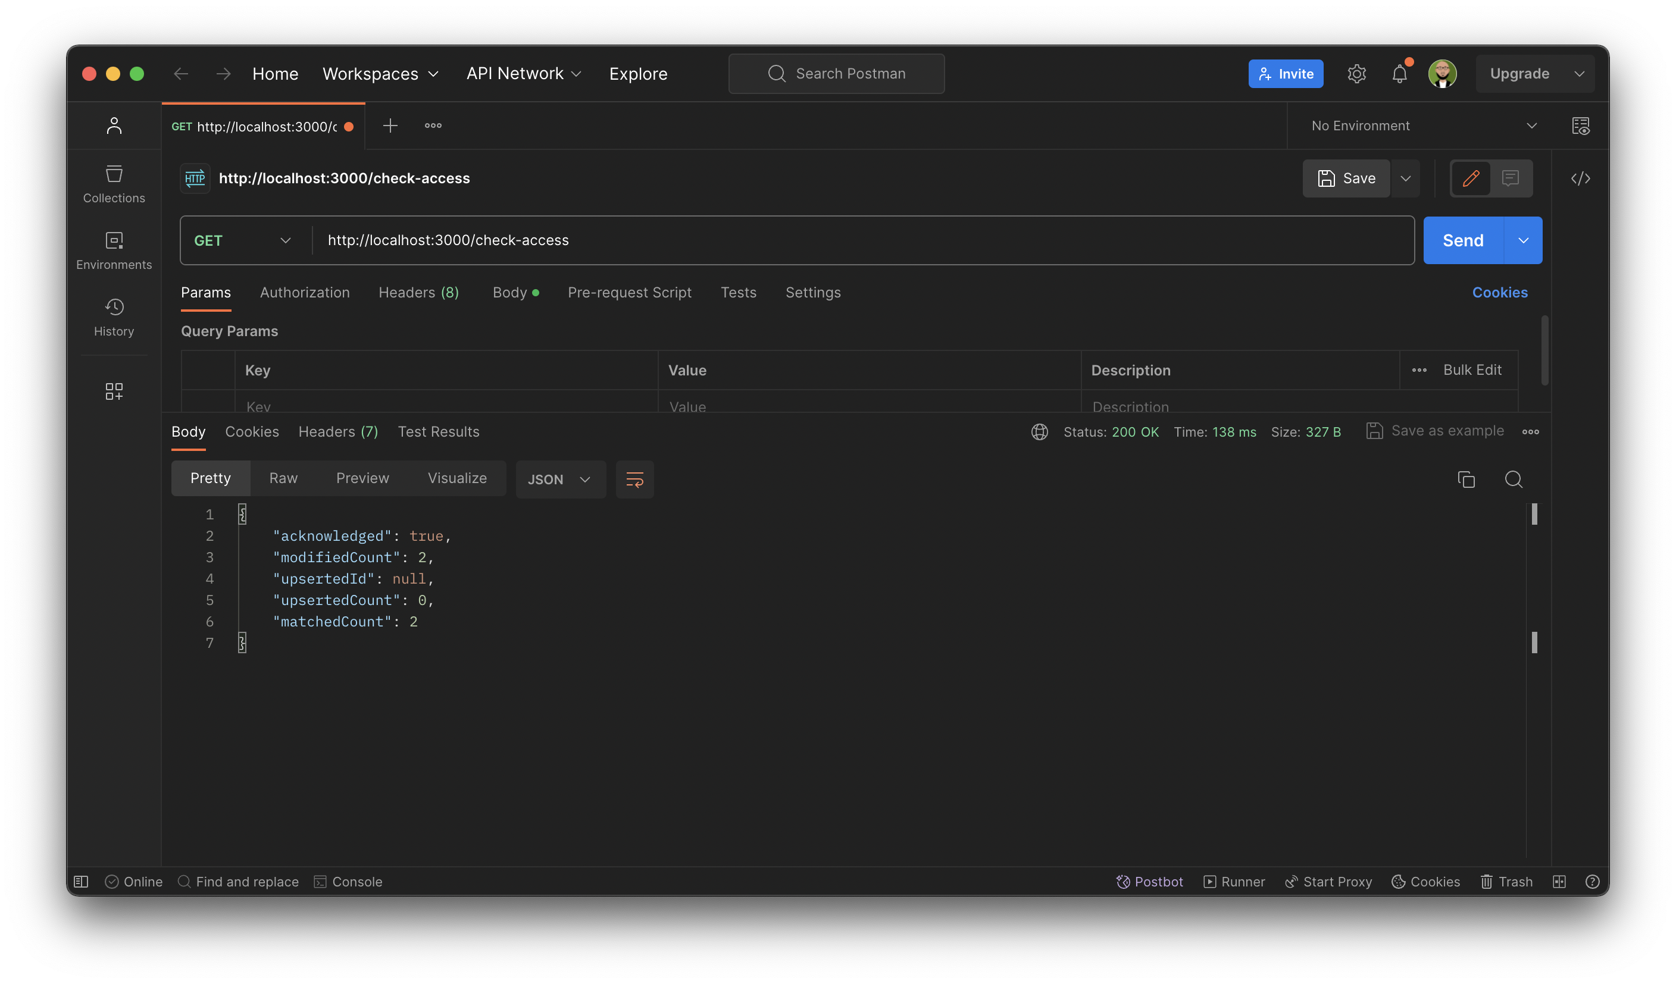Toggle the left sidebar visibility
This screenshot has width=1676, height=984.
point(80,882)
